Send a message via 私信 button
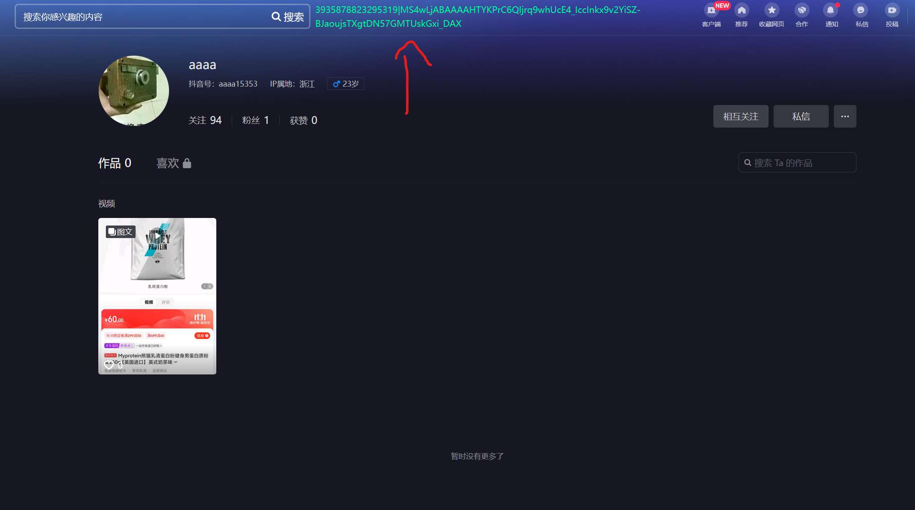The width and height of the screenshot is (915, 510). (x=801, y=116)
